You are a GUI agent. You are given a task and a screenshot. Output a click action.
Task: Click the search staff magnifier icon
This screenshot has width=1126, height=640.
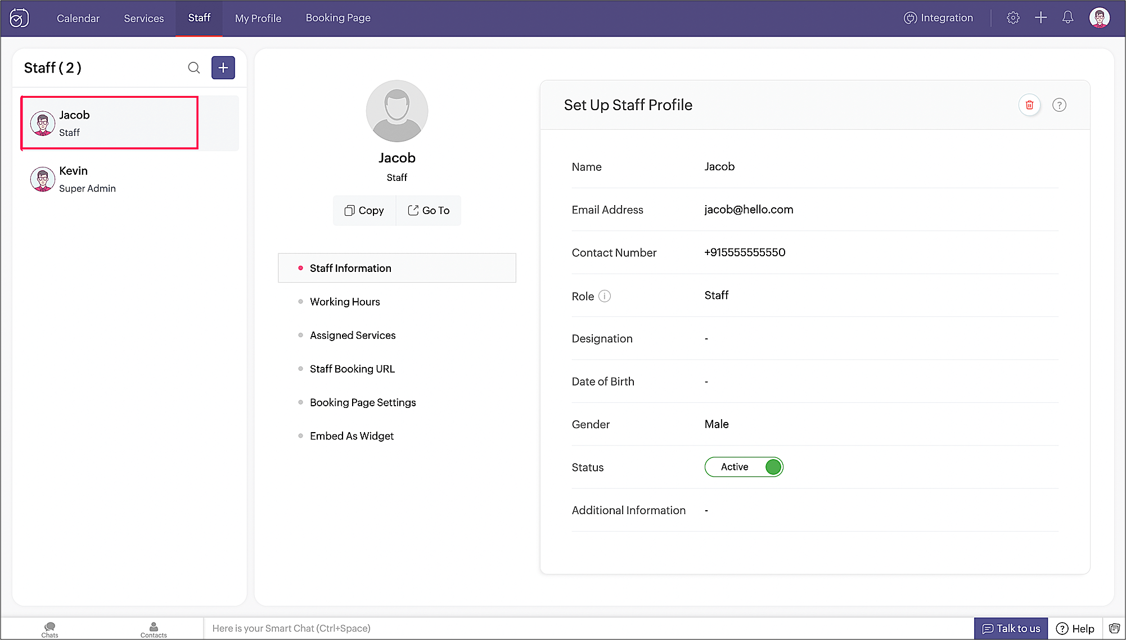[193, 68]
